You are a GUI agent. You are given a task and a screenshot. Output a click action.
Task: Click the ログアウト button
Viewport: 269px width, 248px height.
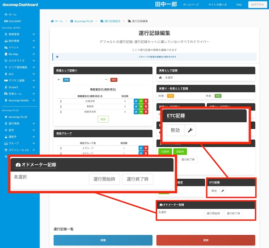(257, 5)
